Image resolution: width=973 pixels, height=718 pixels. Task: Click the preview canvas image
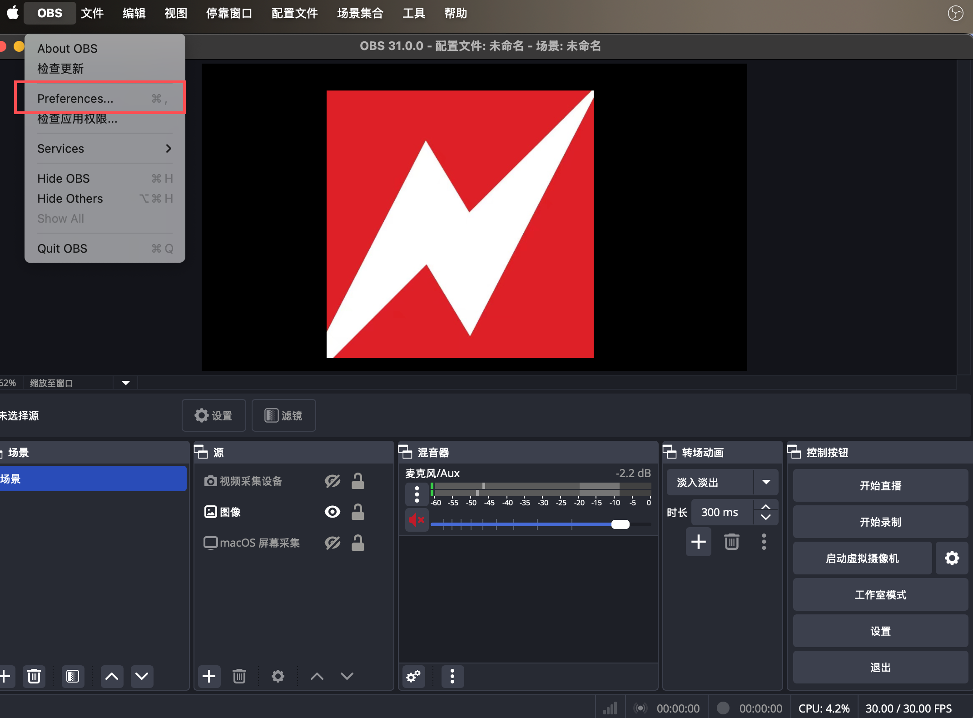(460, 224)
